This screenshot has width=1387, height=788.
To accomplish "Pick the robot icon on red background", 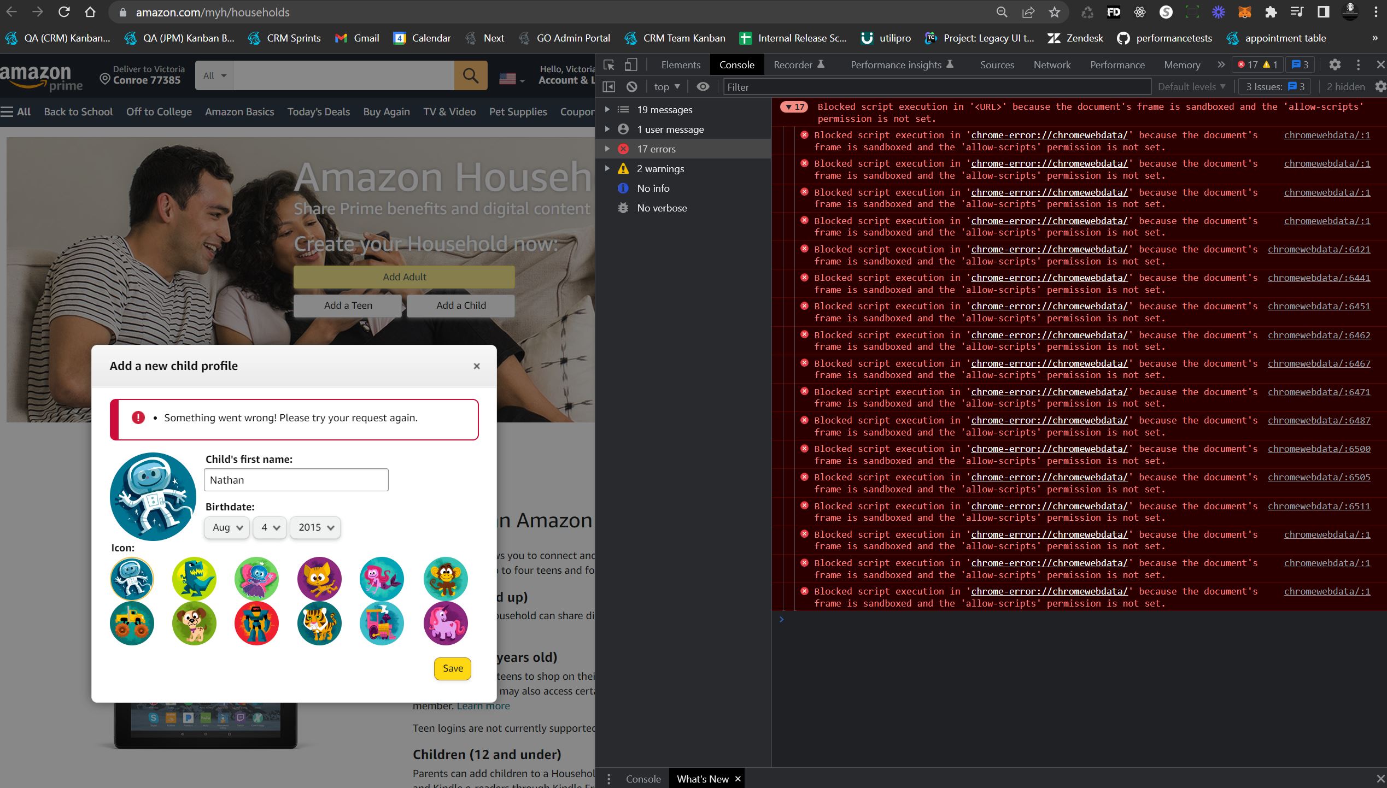I will 256,624.
